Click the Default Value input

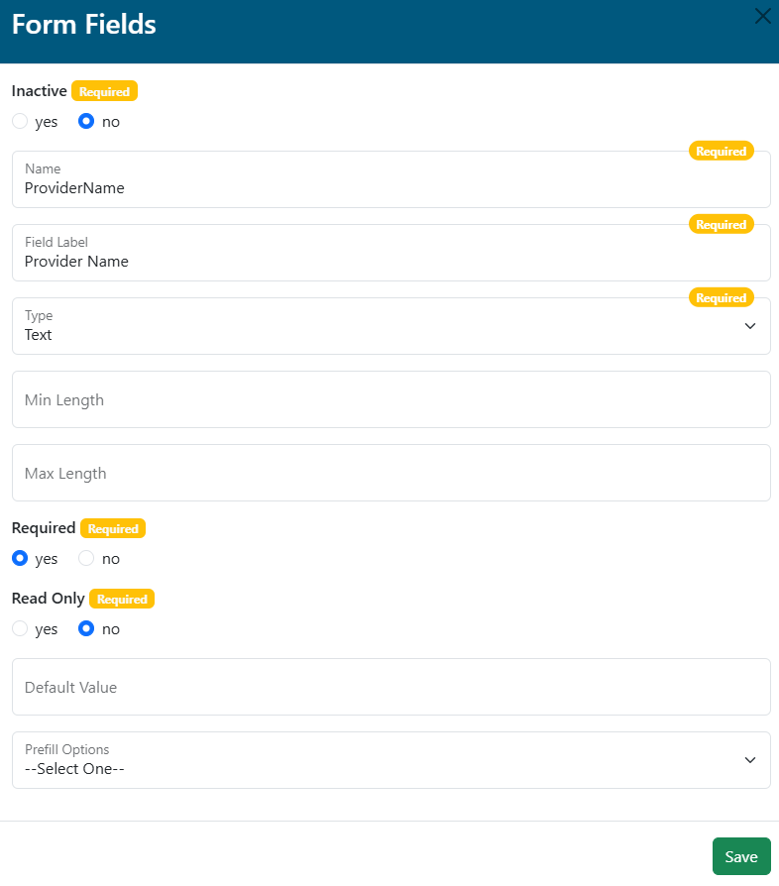pyautogui.click(x=390, y=687)
